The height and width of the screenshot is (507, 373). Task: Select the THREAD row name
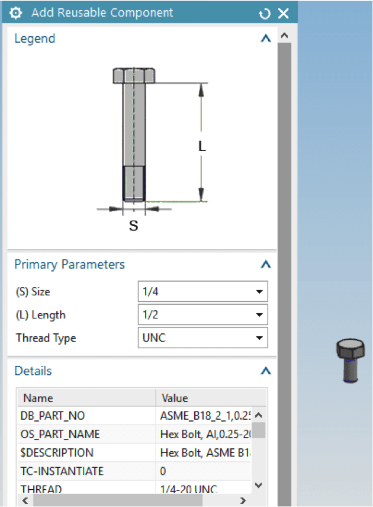tap(41, 489)
